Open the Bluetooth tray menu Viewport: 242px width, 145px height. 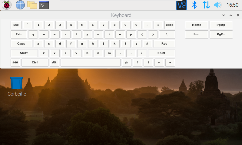(x=194, y=5)
